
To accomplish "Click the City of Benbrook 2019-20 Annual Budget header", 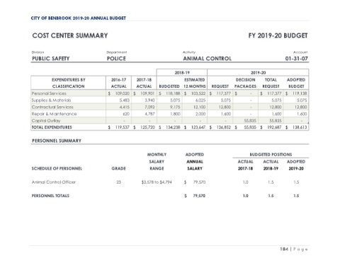I will click(79, 18).
